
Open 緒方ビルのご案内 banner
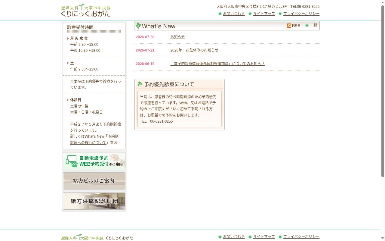[x=94, y=181]
